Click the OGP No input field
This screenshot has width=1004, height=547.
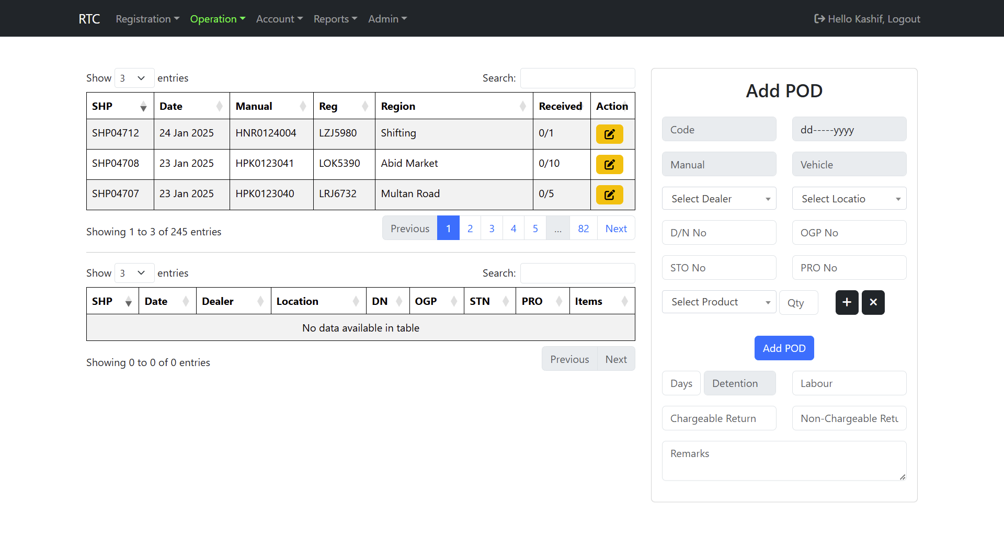[849, 233]
